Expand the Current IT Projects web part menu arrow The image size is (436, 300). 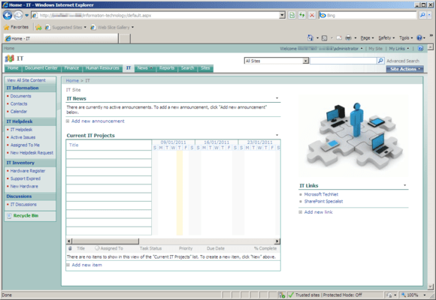point(277,135)
